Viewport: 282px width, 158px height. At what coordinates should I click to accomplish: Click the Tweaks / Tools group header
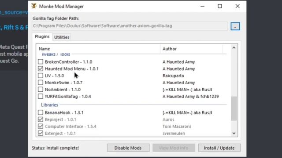(56, 54)
